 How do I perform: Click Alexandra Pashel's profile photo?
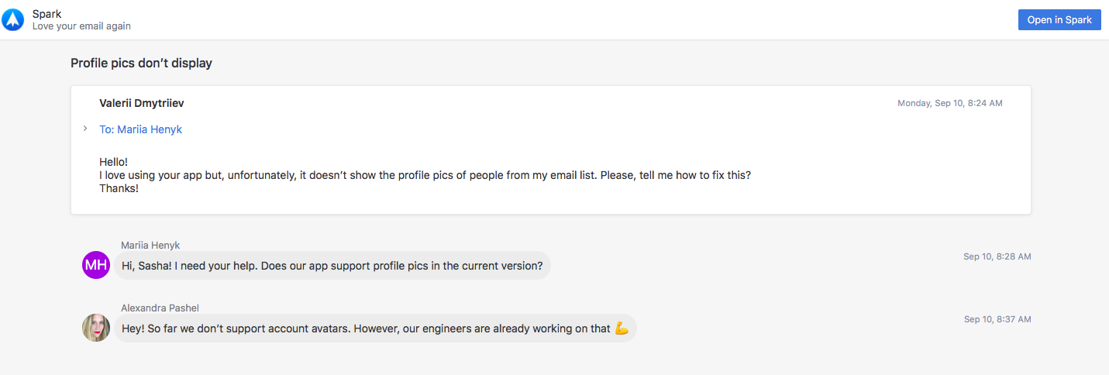pyautogui.click(x=96, y=328)
